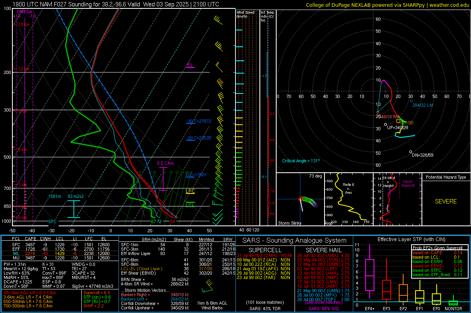The height and width of the screenshot is (313, 471).
Task: Click the SR Wind v. Height label
Action: pyautogui.click(x=388, y=182)
